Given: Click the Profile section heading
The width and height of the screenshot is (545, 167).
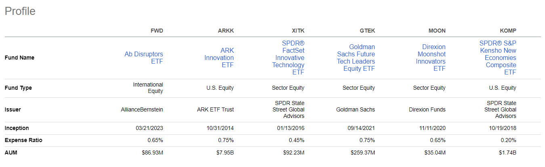Looking at the screenshot, I should point(20,11).
